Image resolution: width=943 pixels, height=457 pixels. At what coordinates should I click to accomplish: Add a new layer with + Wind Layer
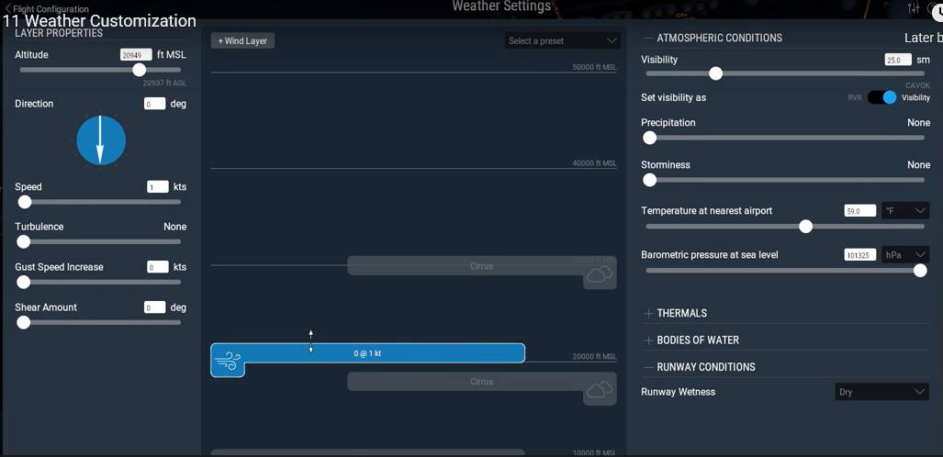coord(242,41)
